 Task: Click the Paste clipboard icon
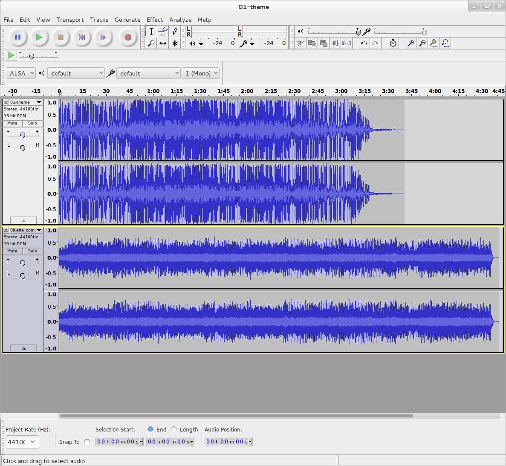point(324,43)
